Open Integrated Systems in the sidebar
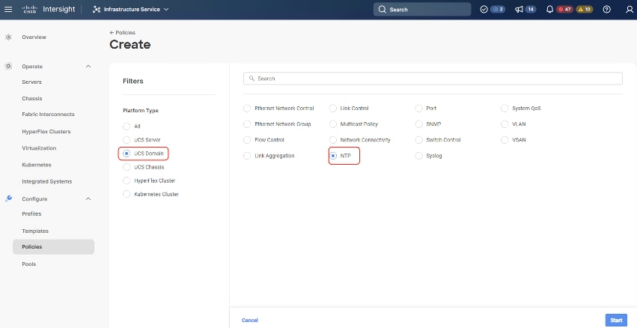This screenshot has width=637, height=328. 46,181
